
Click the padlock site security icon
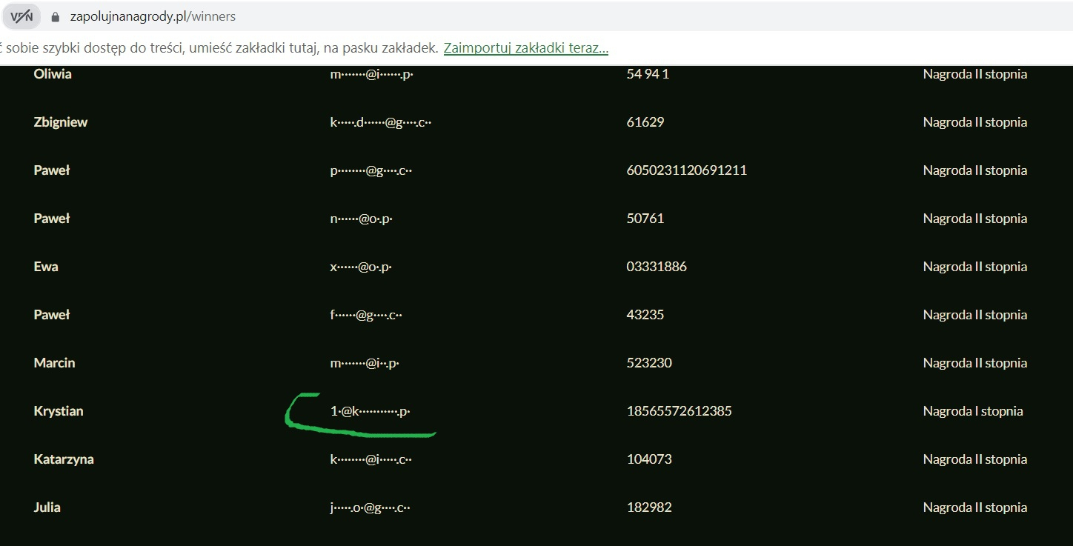click(x=55, y=16)
